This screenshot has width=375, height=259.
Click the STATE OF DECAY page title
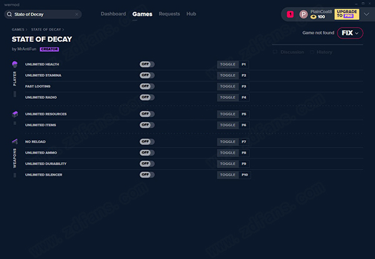coord(42,39)
